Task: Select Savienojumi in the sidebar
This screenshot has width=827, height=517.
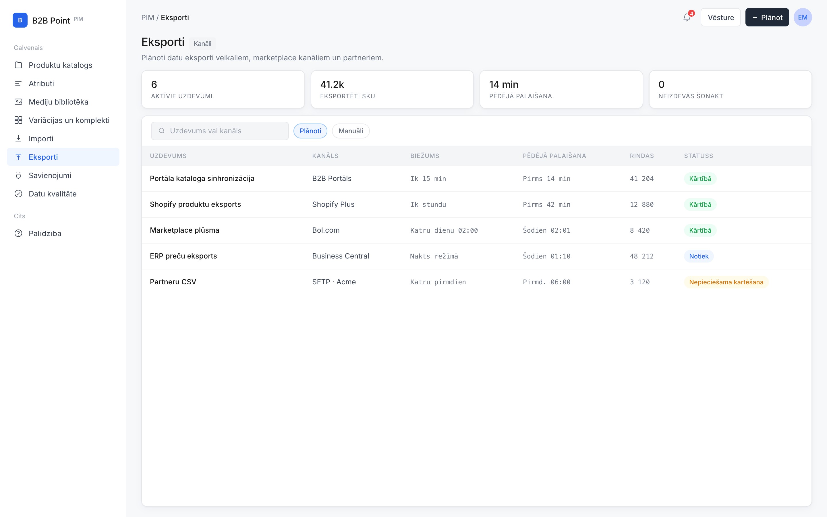Action: pyautogui.click(x=63, y=175)
